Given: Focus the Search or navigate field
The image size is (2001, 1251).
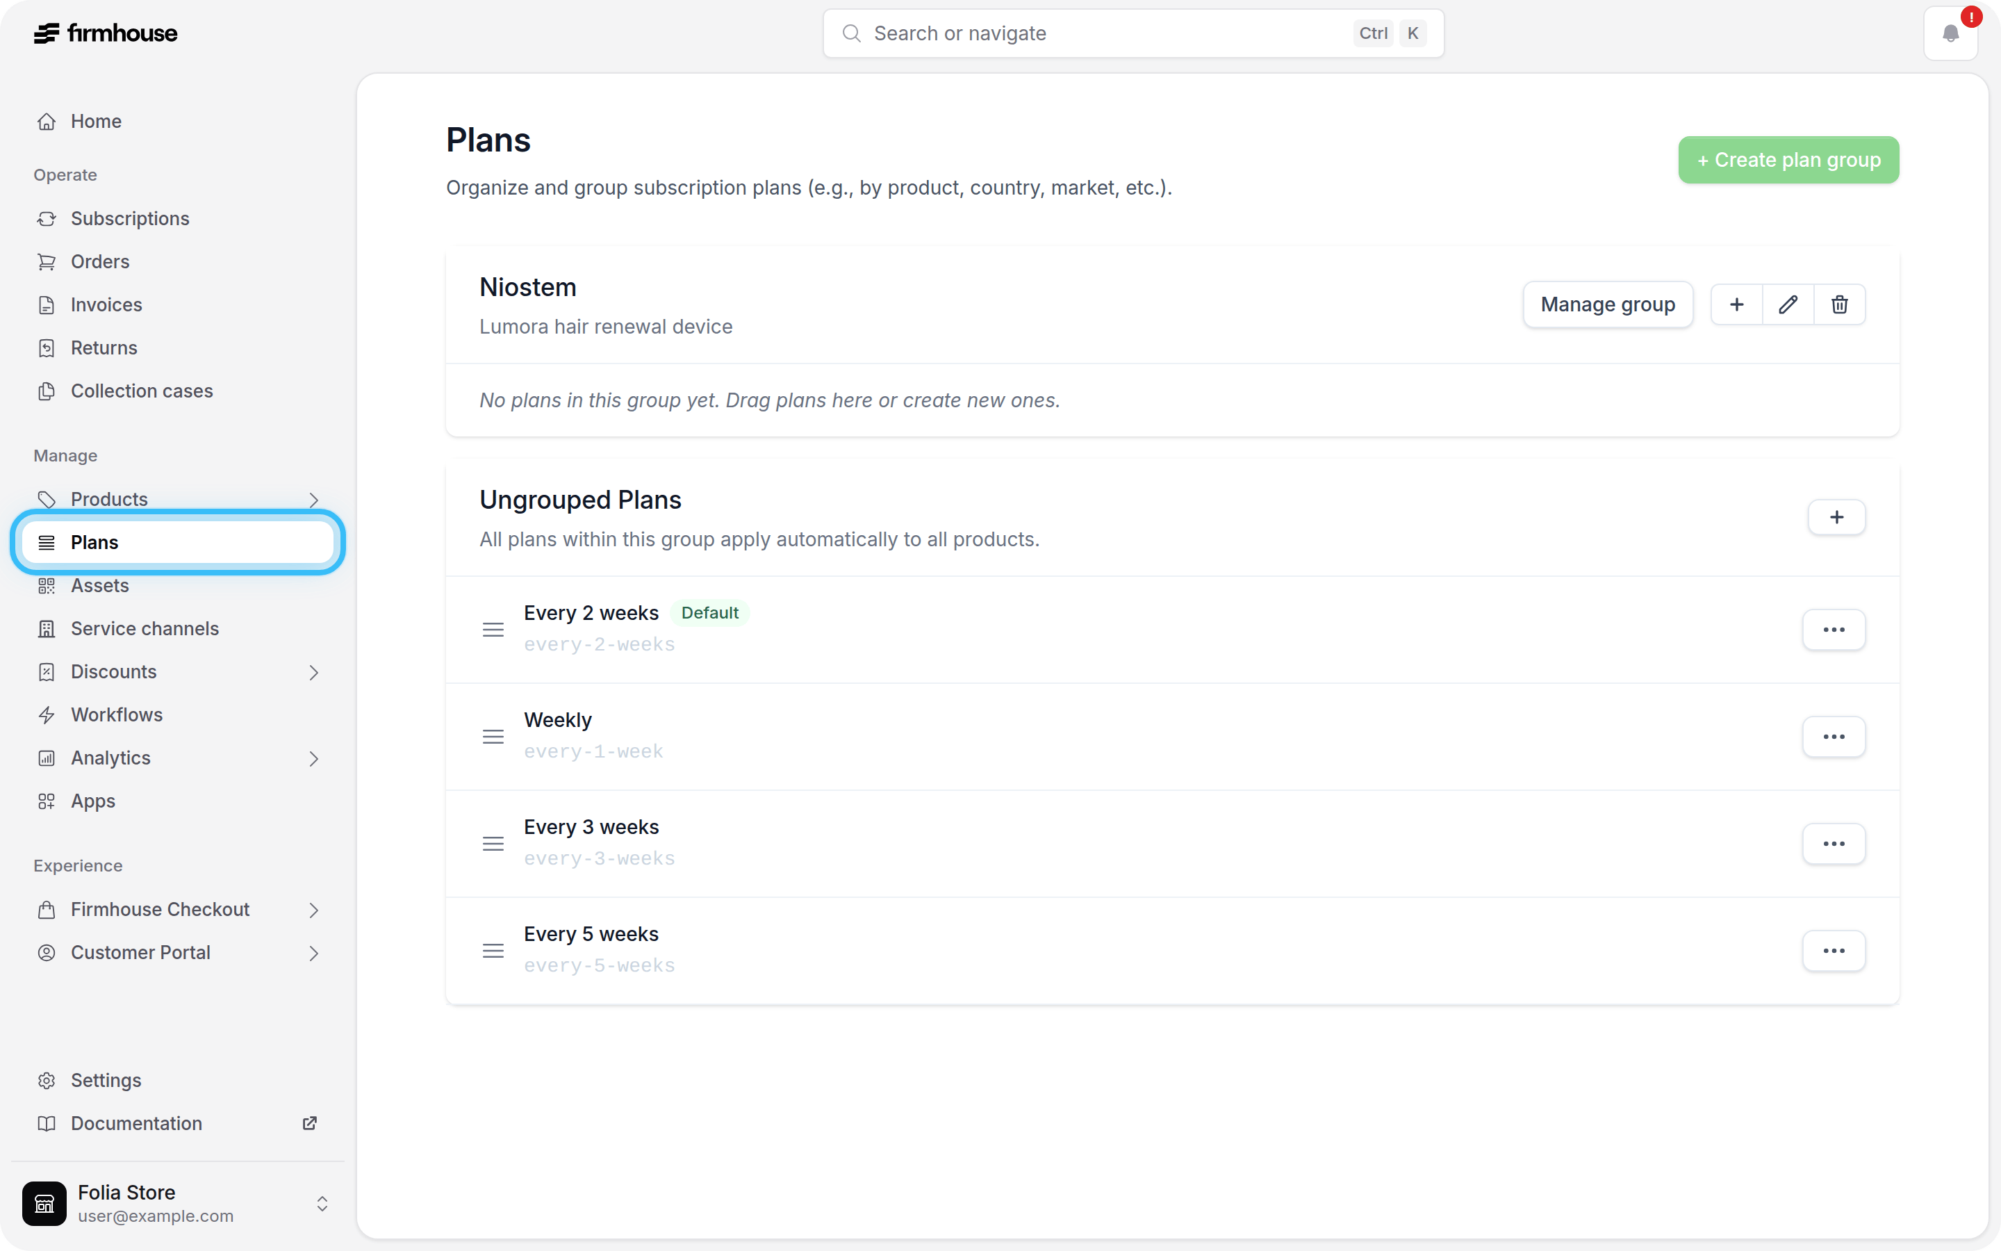Looking at the screenshot, I should click(x=1134, y=33).
